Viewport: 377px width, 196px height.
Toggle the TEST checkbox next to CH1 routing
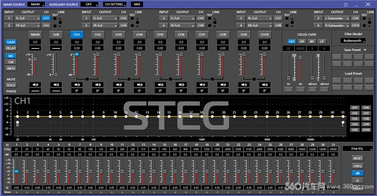pyautogui.click(x=55, y=18)
